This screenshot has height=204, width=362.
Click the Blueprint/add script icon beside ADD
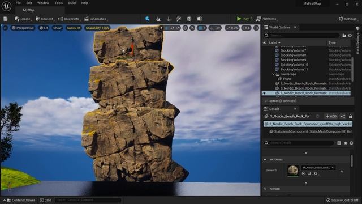pyautogui.click(x=343, y=116)
